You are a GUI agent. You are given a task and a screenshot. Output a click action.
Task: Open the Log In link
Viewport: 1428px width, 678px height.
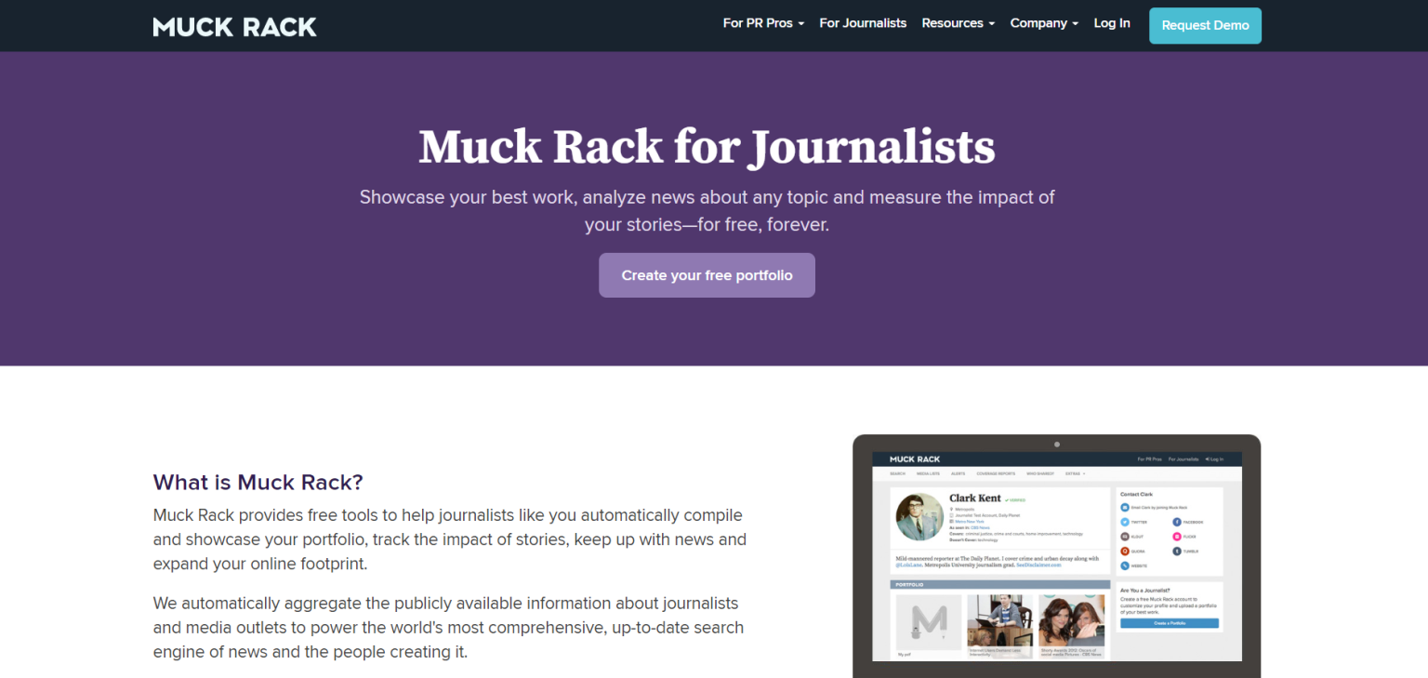[x=1112, y=23]
